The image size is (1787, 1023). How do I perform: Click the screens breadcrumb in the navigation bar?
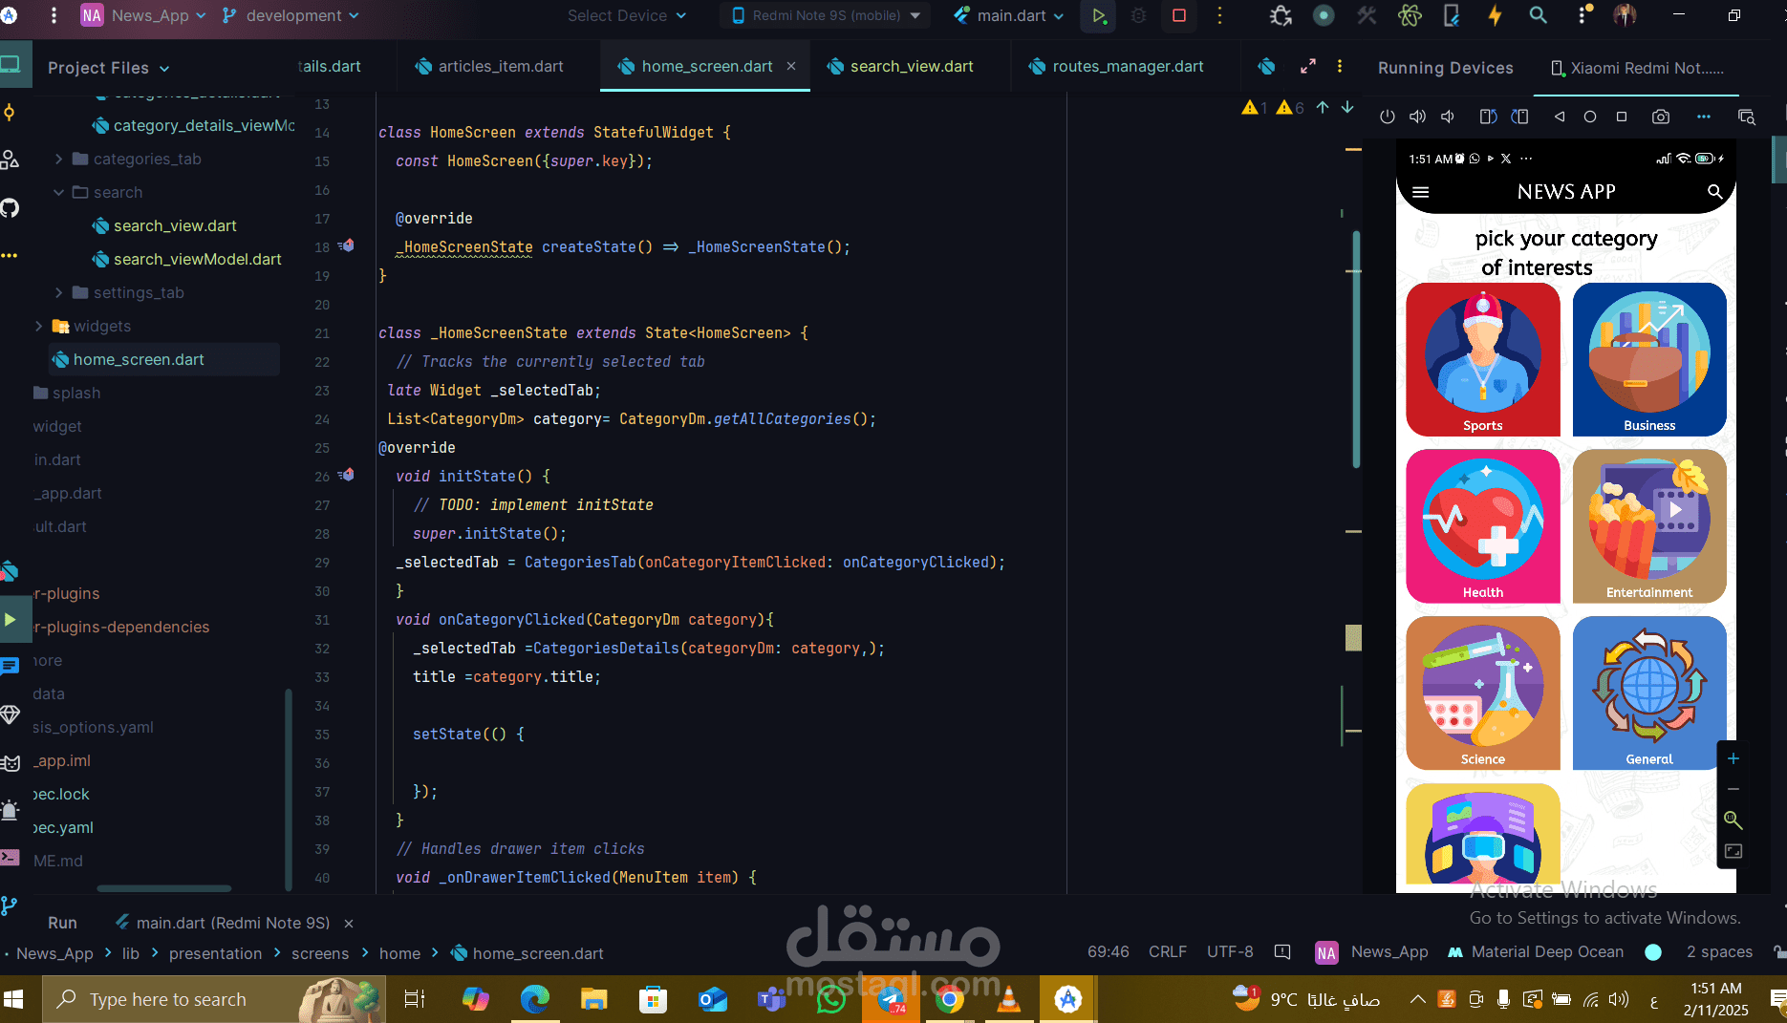[x=320, y=953]
